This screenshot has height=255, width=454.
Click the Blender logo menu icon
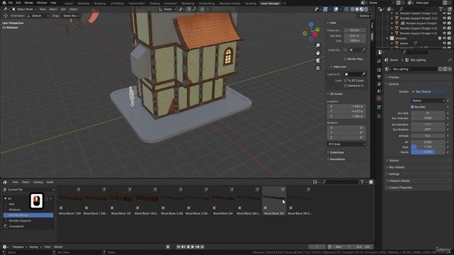pyautogui.click(x=4, y=3)
